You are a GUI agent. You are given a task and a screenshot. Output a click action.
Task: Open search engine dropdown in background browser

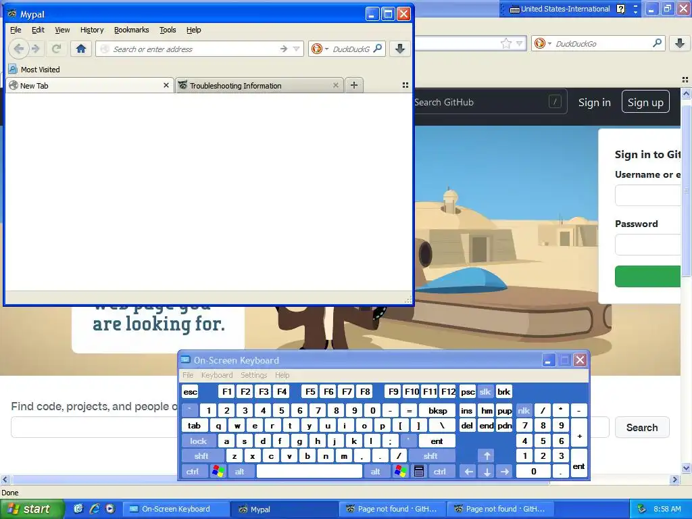pos(550,43)
